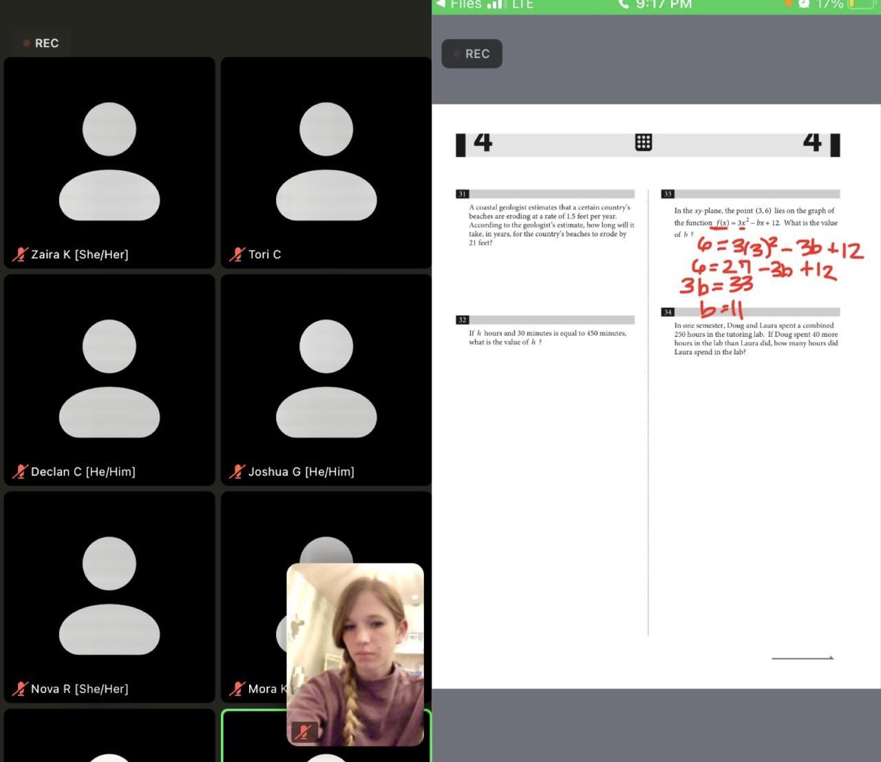The image size is (881, 762).
Task: Tap Joshua G's muted microphone icon
Action: click(237, 471)
